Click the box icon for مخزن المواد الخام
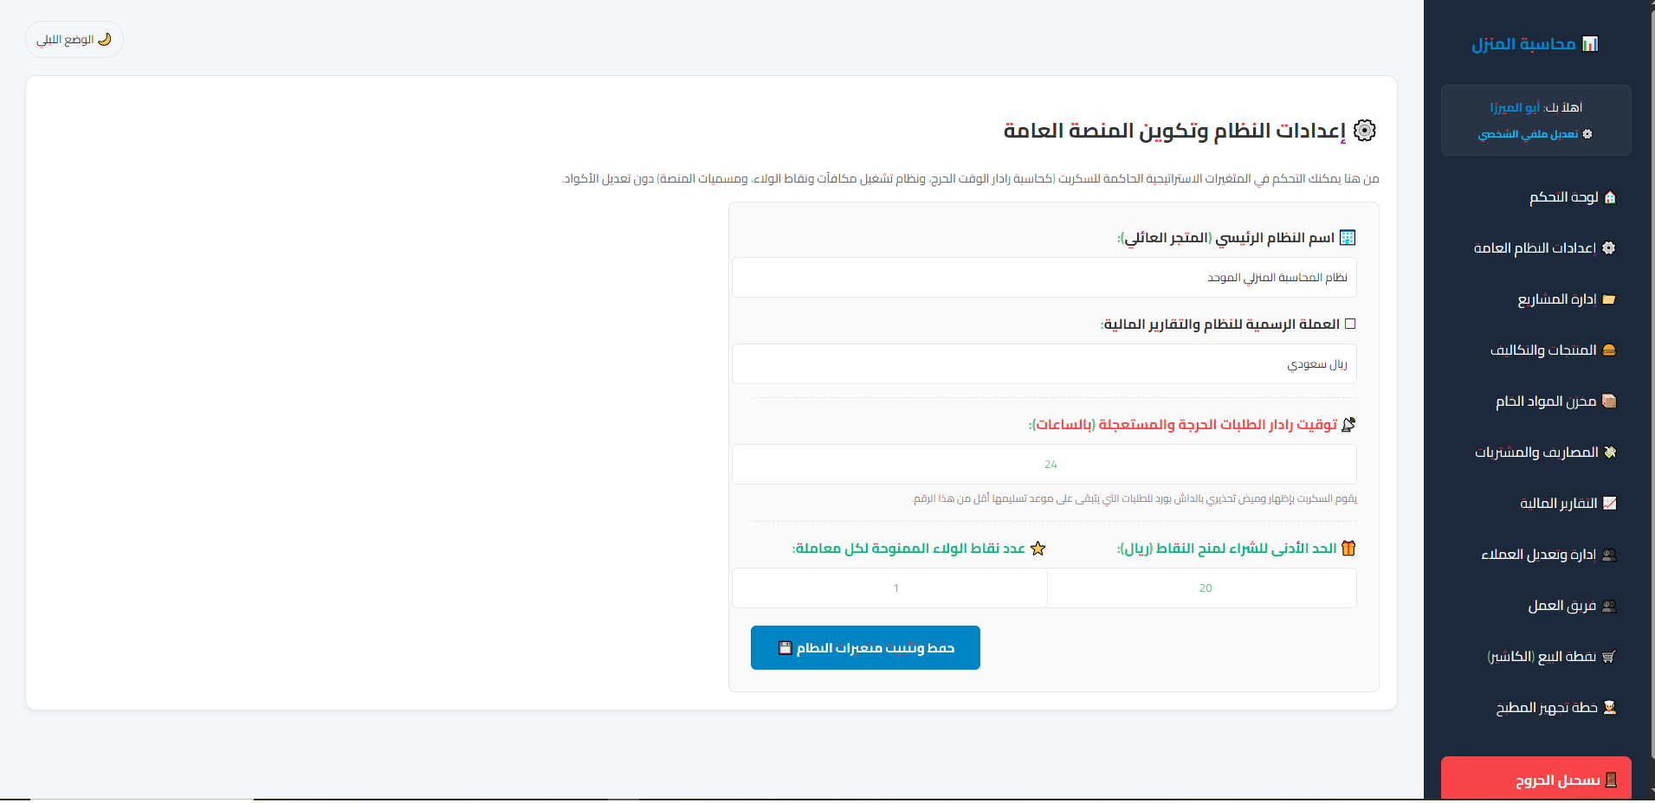 tap(1609, 401)
